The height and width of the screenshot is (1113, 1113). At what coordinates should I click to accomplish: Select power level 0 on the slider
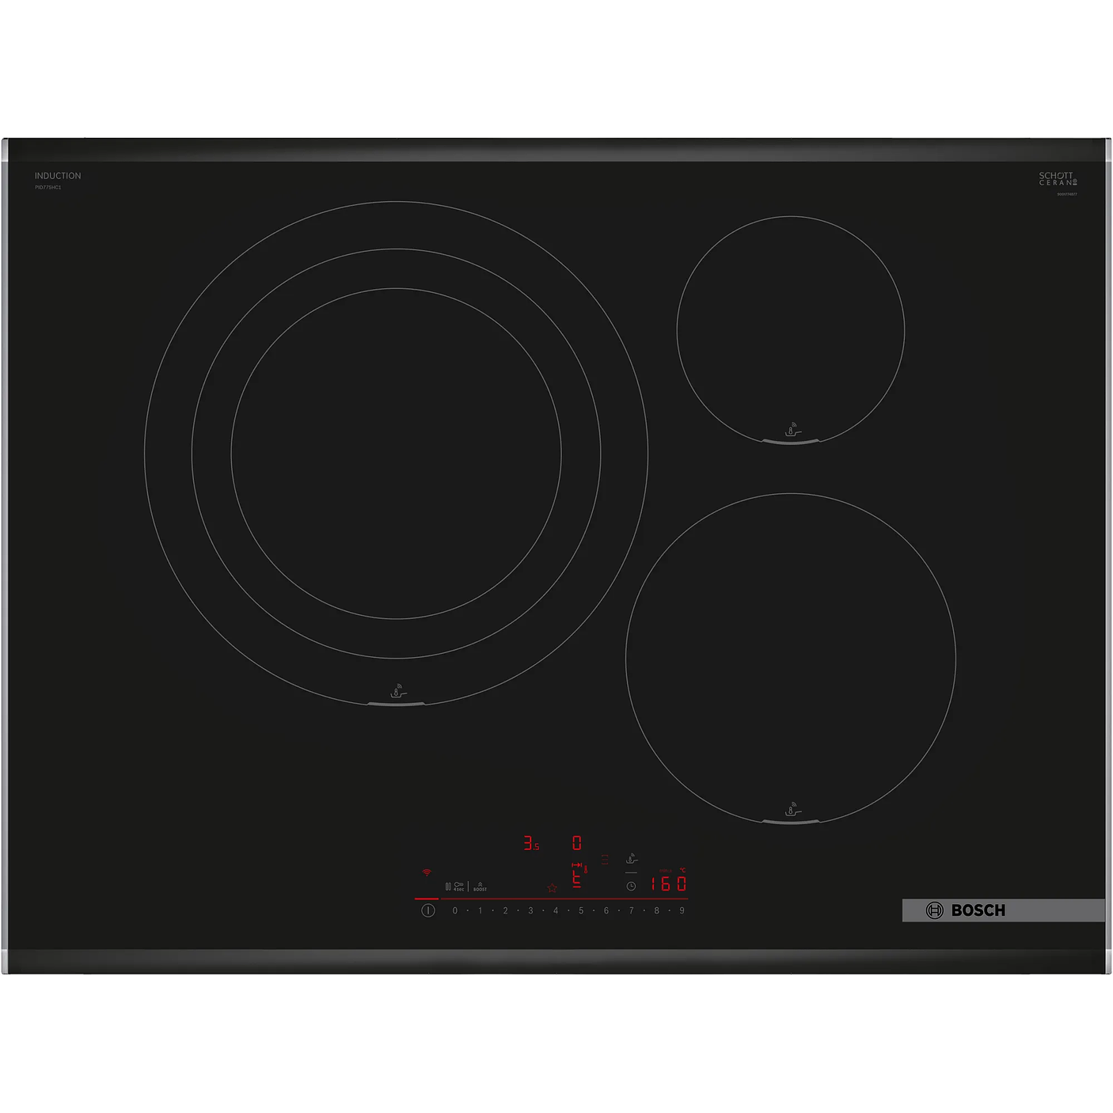[455, 911]
